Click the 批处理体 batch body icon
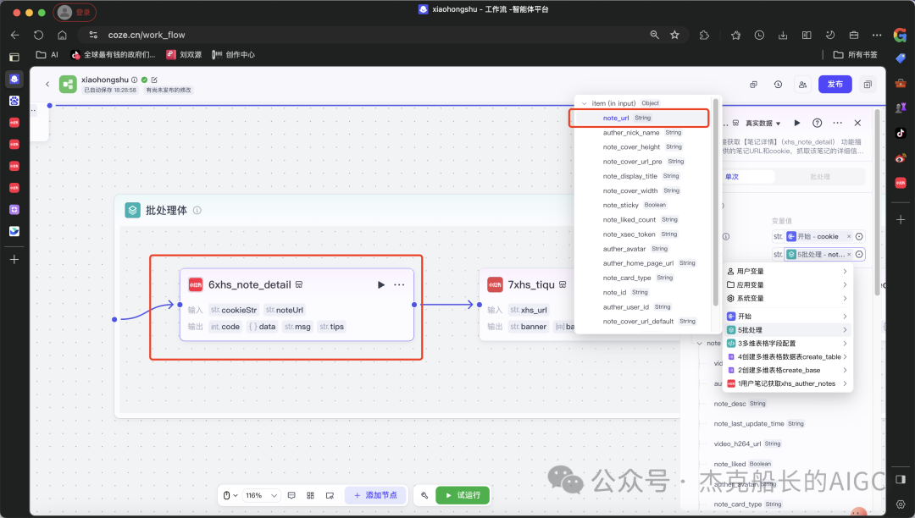 [132, 211]
